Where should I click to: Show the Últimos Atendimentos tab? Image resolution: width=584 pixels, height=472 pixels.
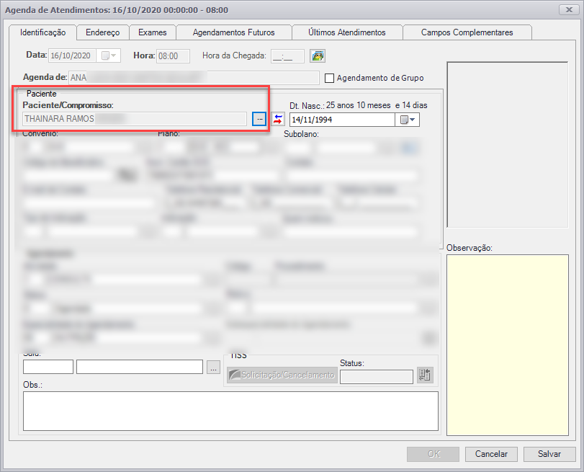click(x=347, y=32)
